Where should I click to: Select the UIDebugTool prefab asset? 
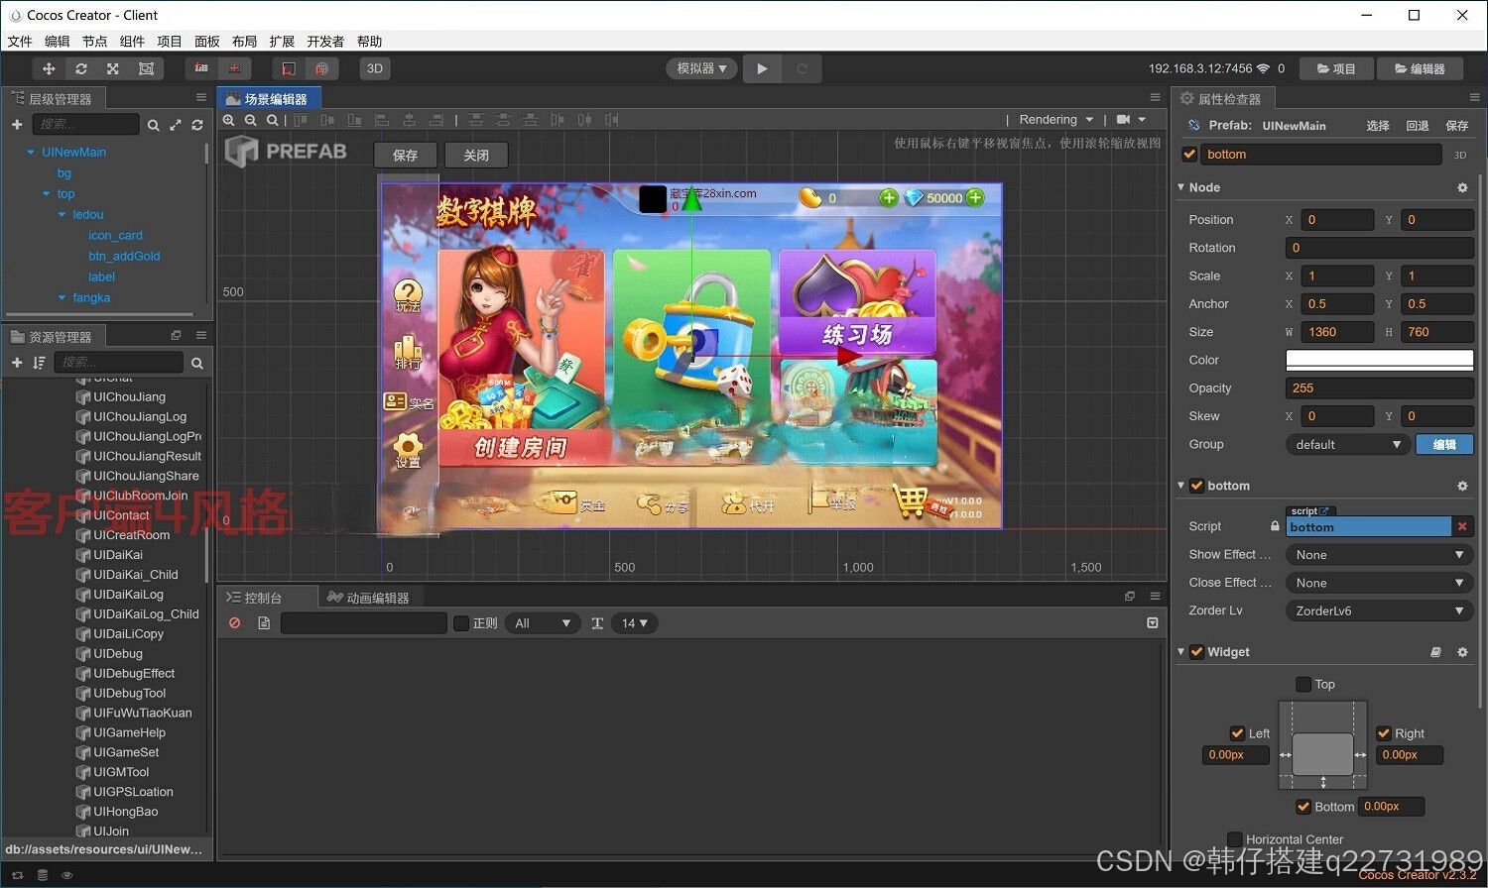pos(129,693)
